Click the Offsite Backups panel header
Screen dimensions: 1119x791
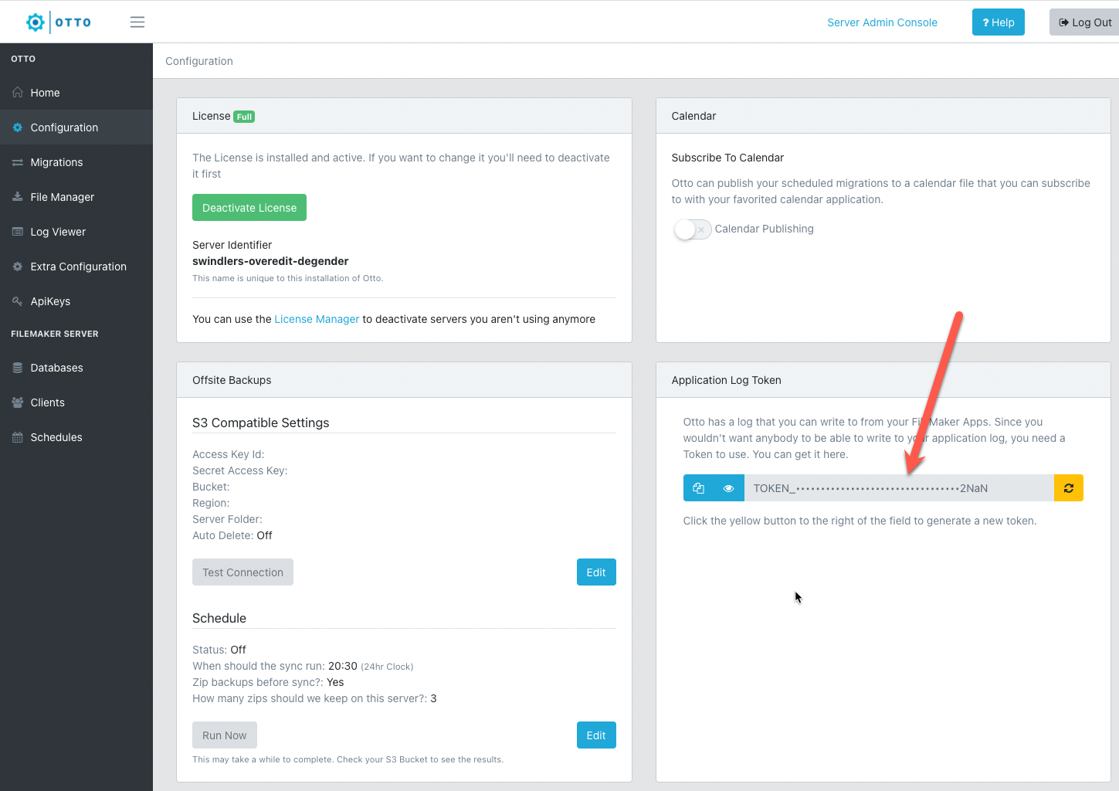click(404, 380)
